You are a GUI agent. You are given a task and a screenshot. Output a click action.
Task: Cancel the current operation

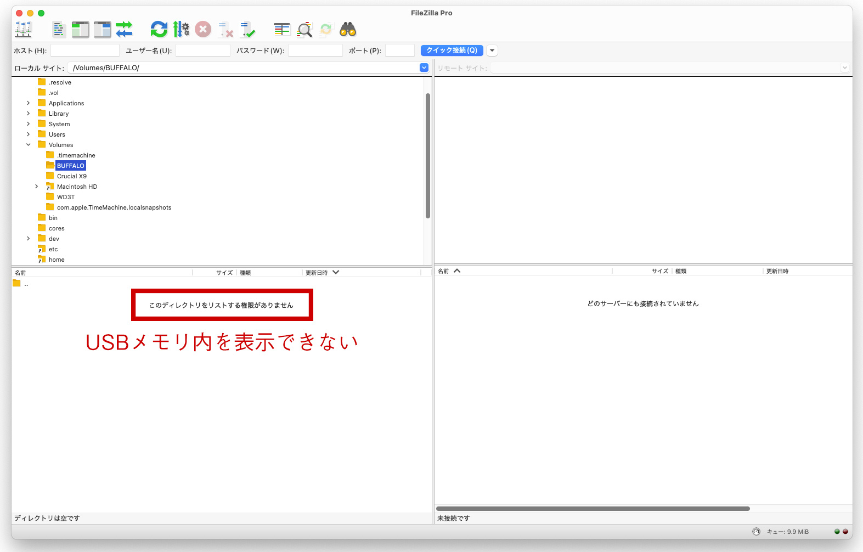(x=203, y=30)
